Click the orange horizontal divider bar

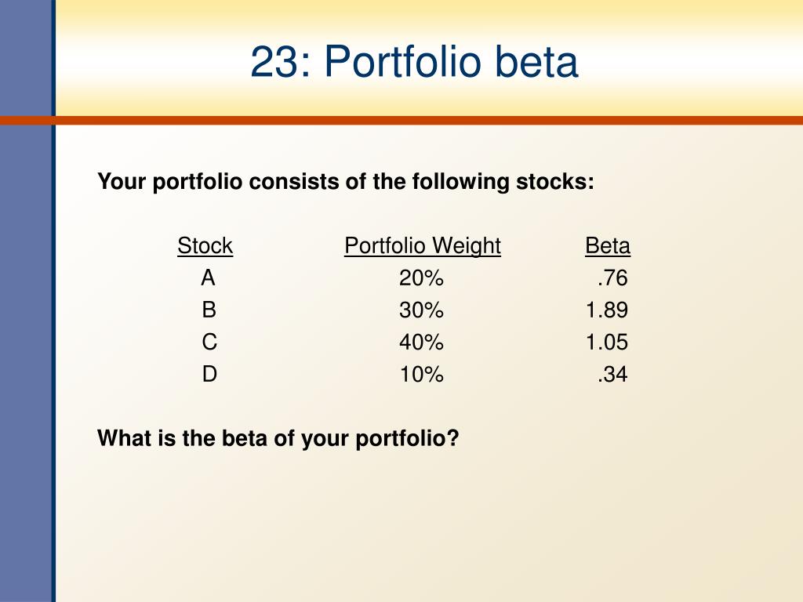pyautogui.click(x=401, y=121)
